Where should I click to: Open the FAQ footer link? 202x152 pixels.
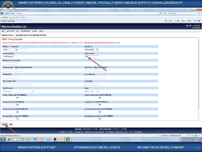131,132
